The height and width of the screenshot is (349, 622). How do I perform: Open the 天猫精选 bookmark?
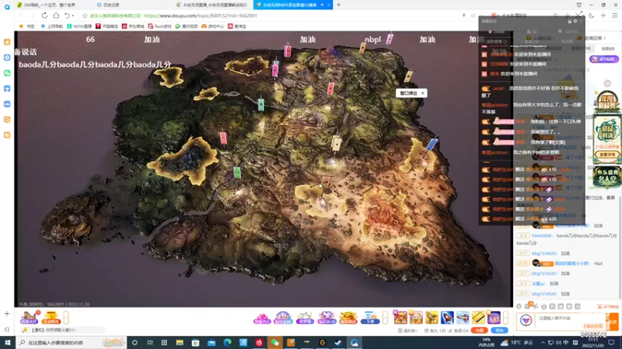[107, 26]
